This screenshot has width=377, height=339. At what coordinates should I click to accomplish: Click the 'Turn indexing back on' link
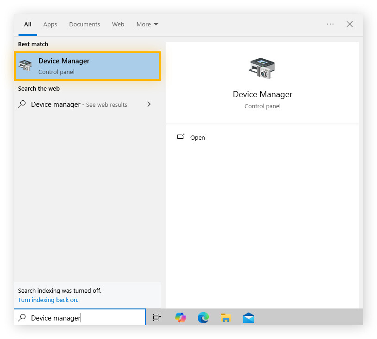click(x=48, y=300)
